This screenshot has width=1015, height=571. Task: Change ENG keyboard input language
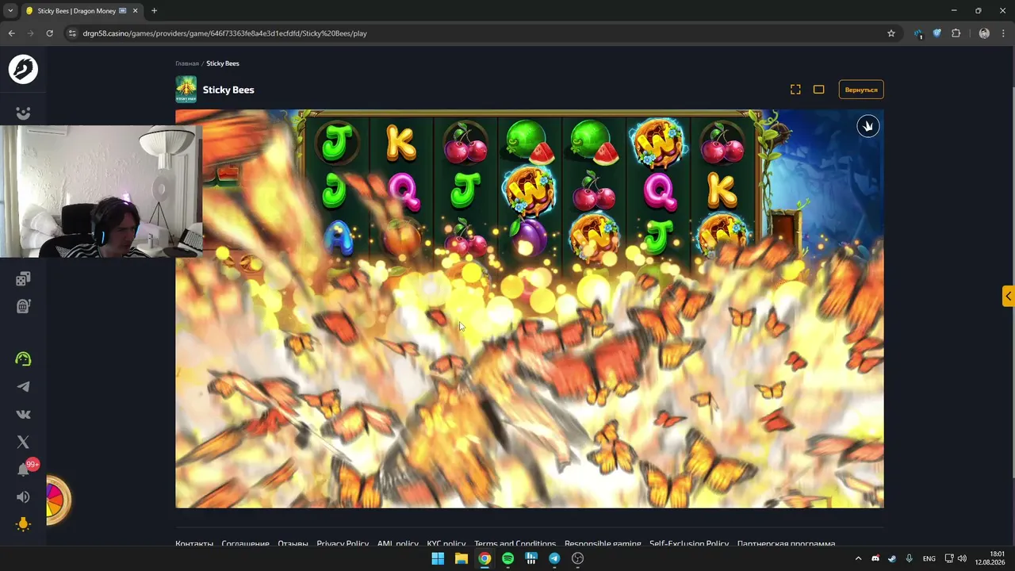point(929,558)
